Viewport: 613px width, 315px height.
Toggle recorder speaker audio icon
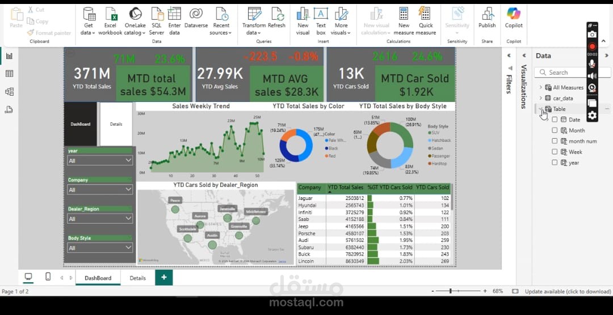click(592, 76)
